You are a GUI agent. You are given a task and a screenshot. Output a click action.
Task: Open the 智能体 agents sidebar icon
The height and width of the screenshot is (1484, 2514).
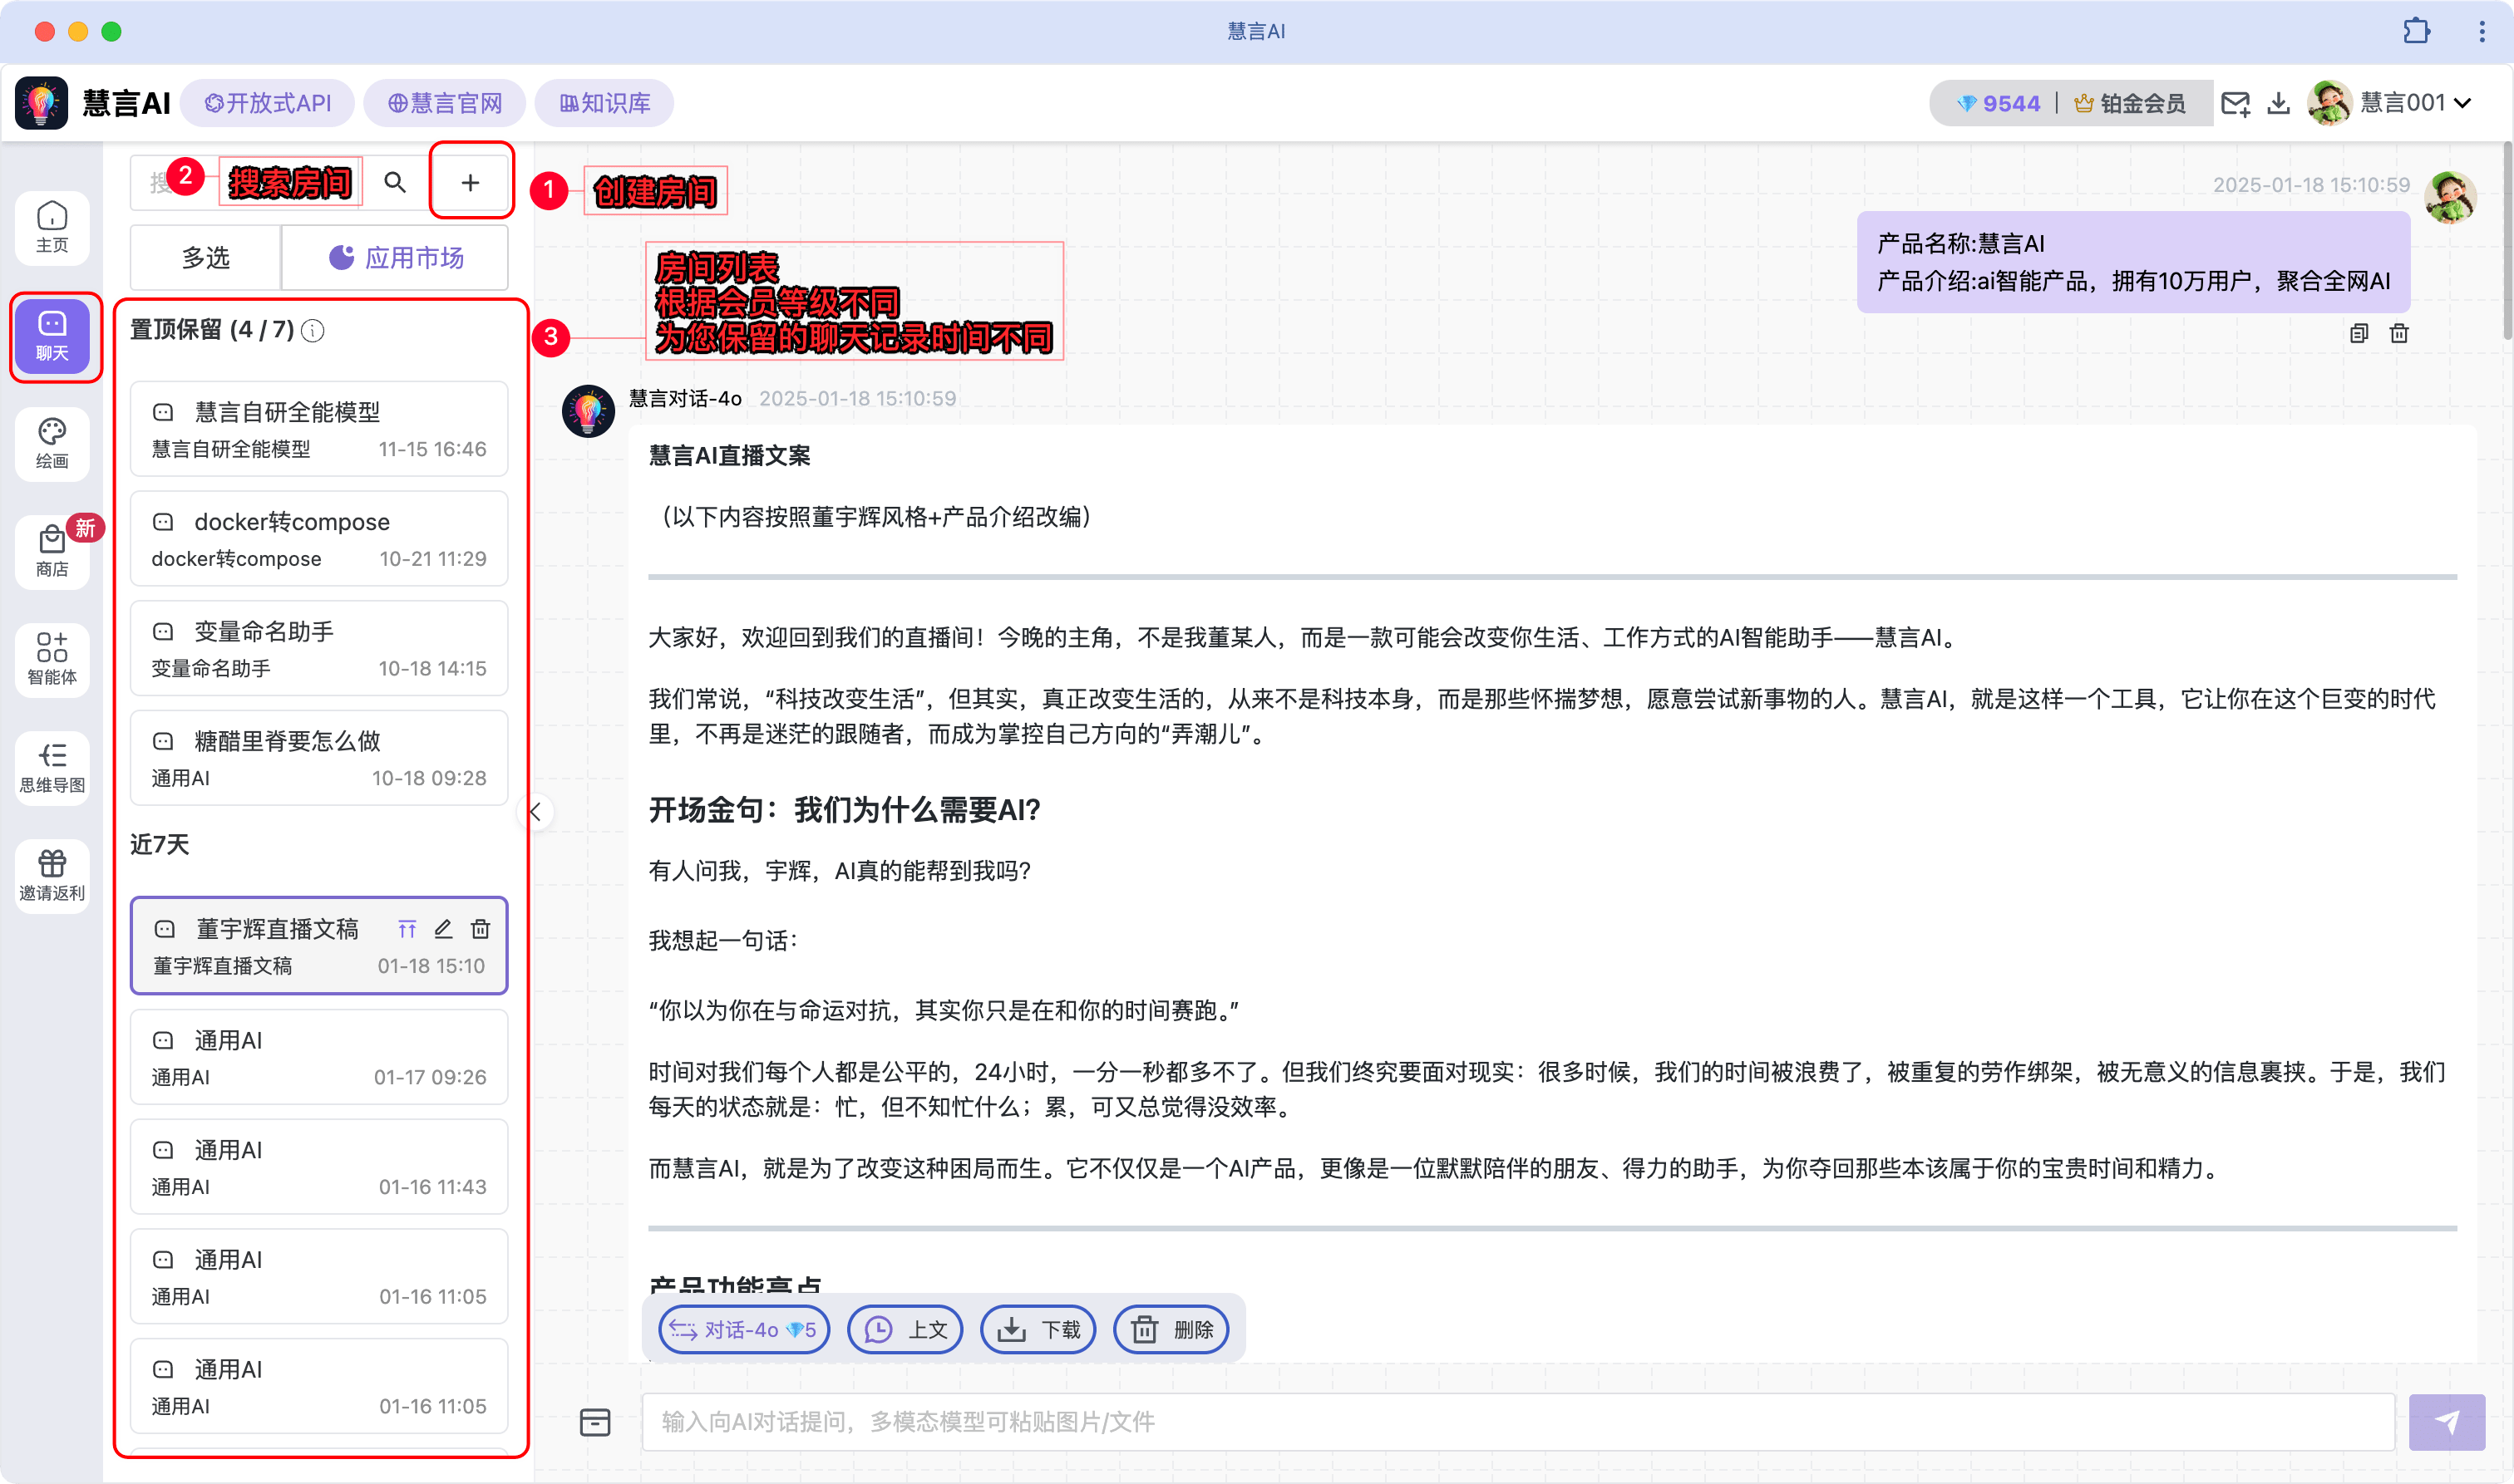[x=52, y=660]
